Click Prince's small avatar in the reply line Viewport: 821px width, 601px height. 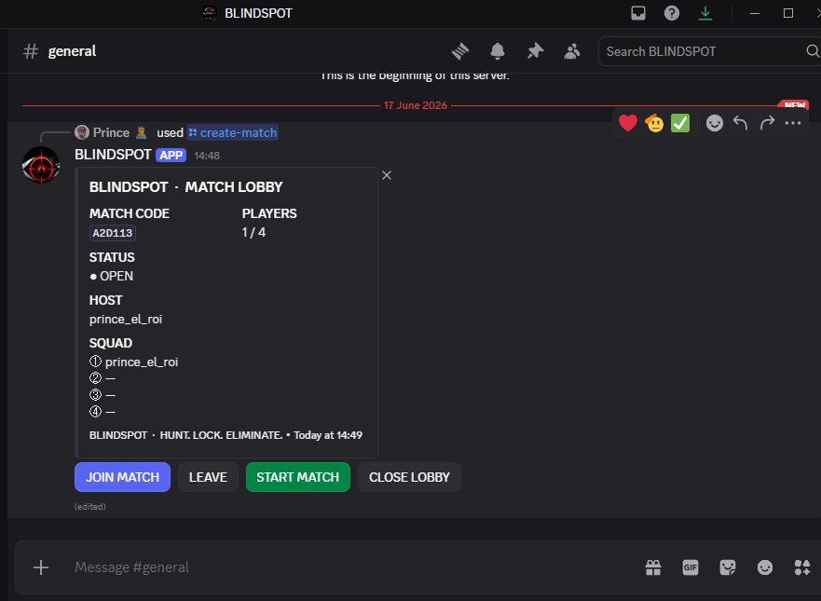(x=82, y=132)
